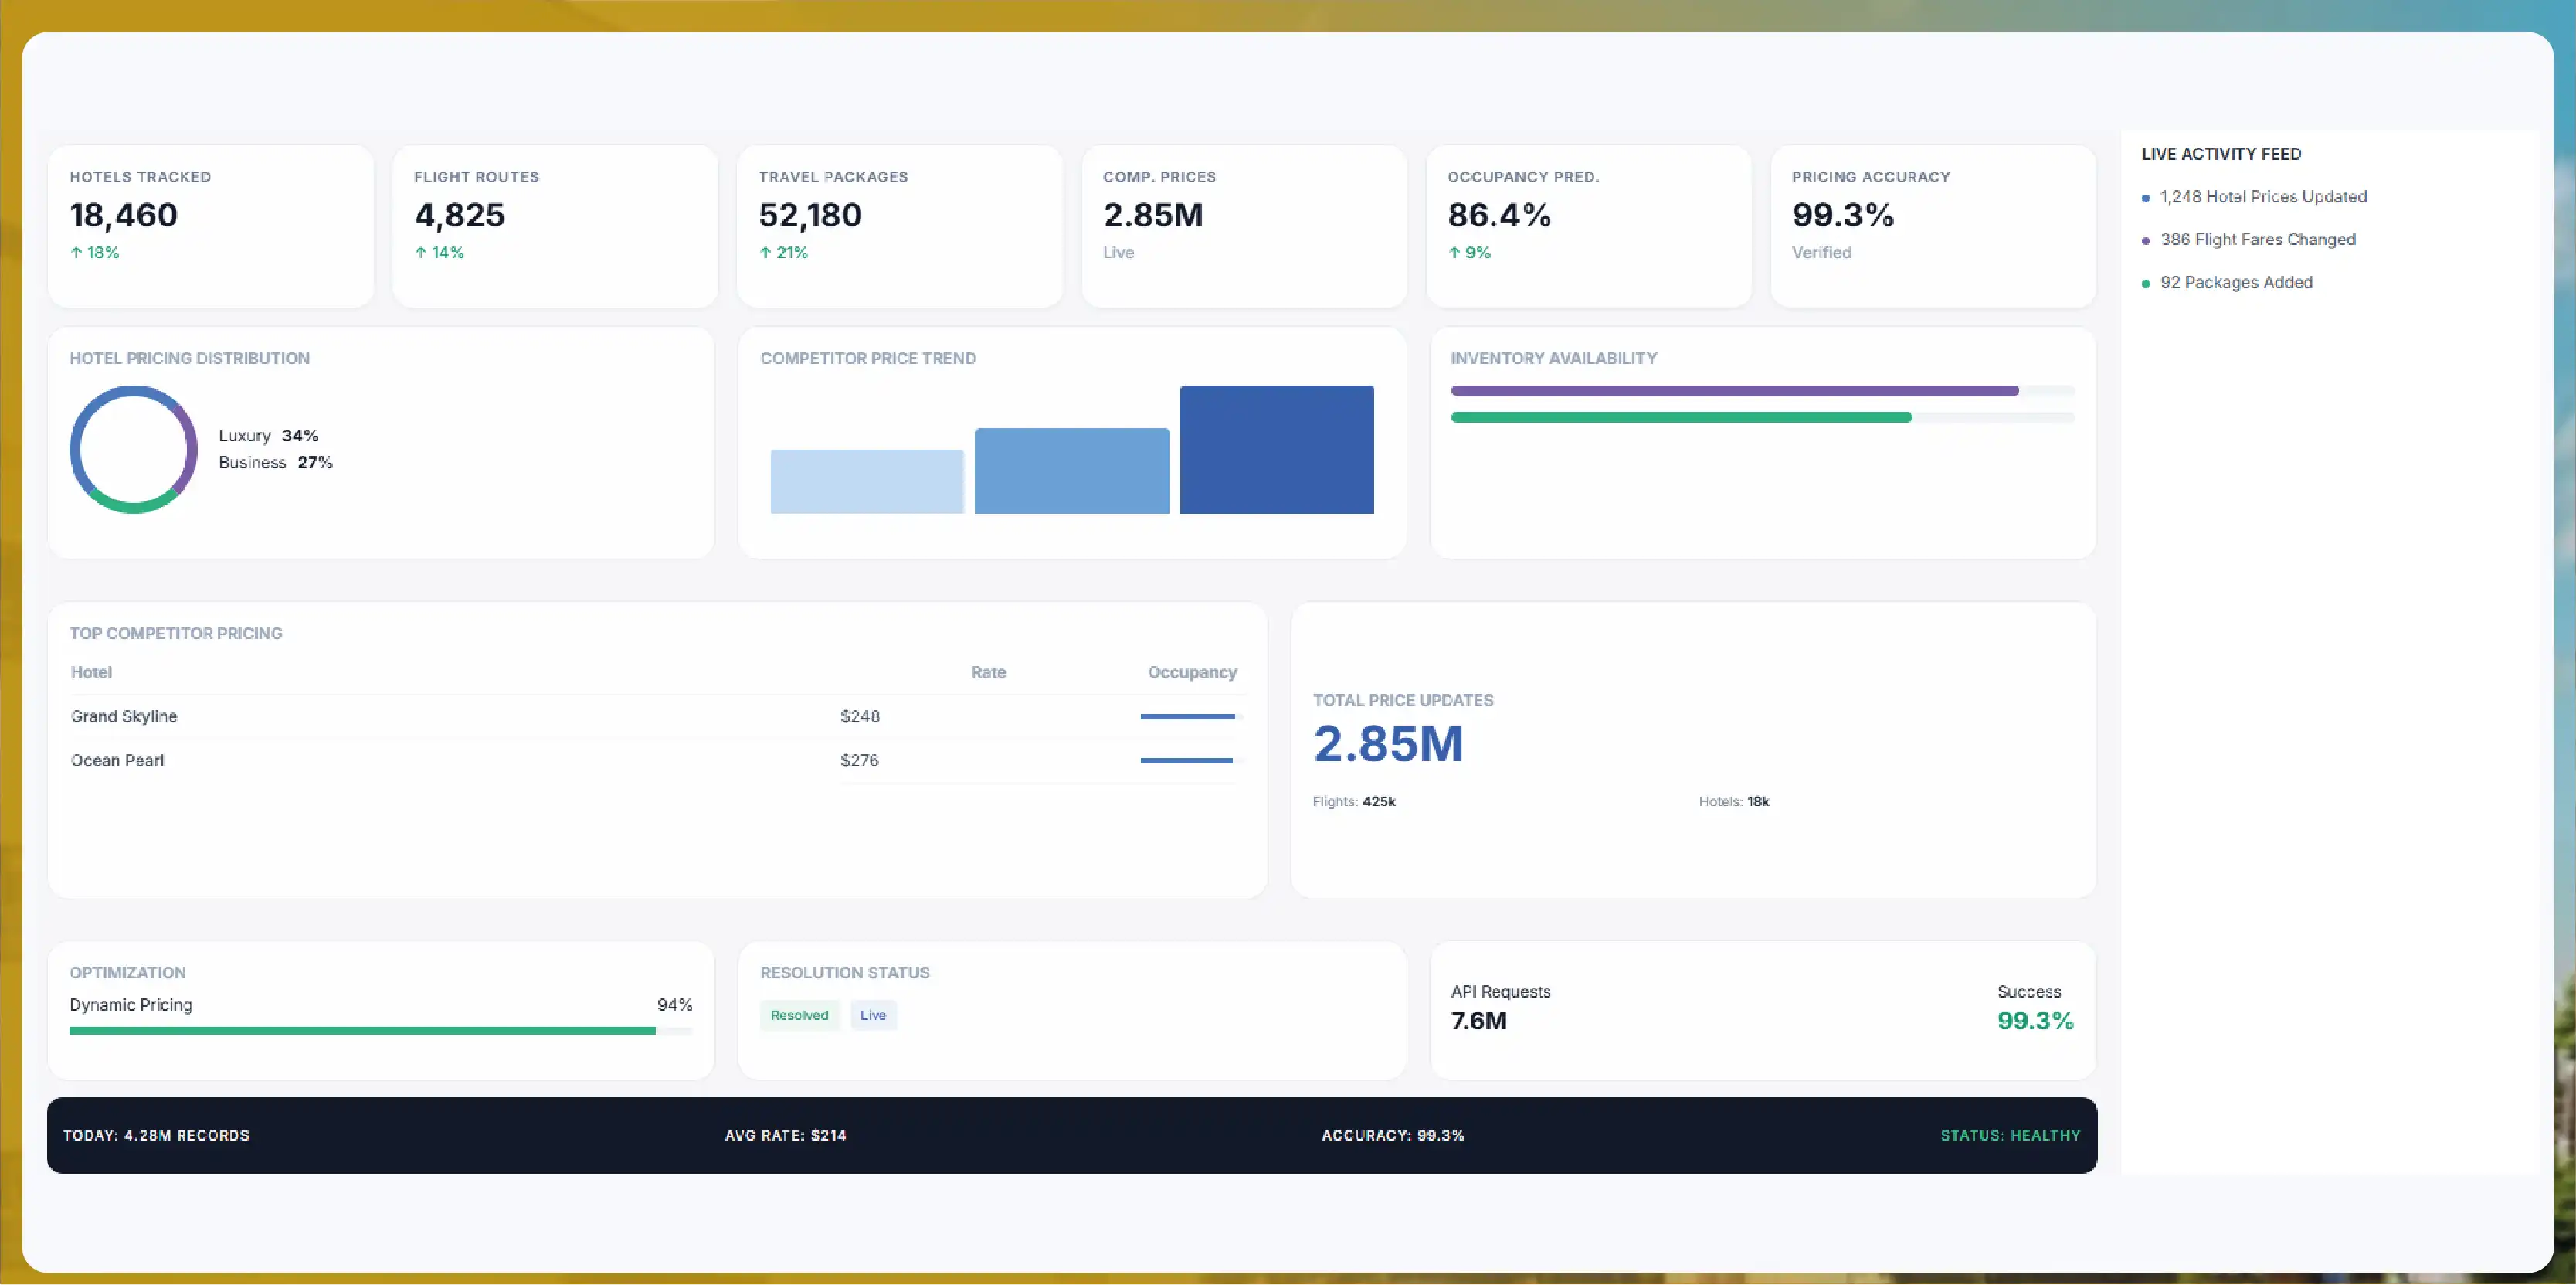Click the Occupancy Pred. 9% arrow icon
This screenshot has width=2576, height=1285.
tap(1454, 253)
